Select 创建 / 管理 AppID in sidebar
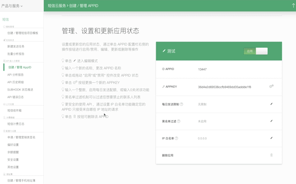 pos(20,67)
